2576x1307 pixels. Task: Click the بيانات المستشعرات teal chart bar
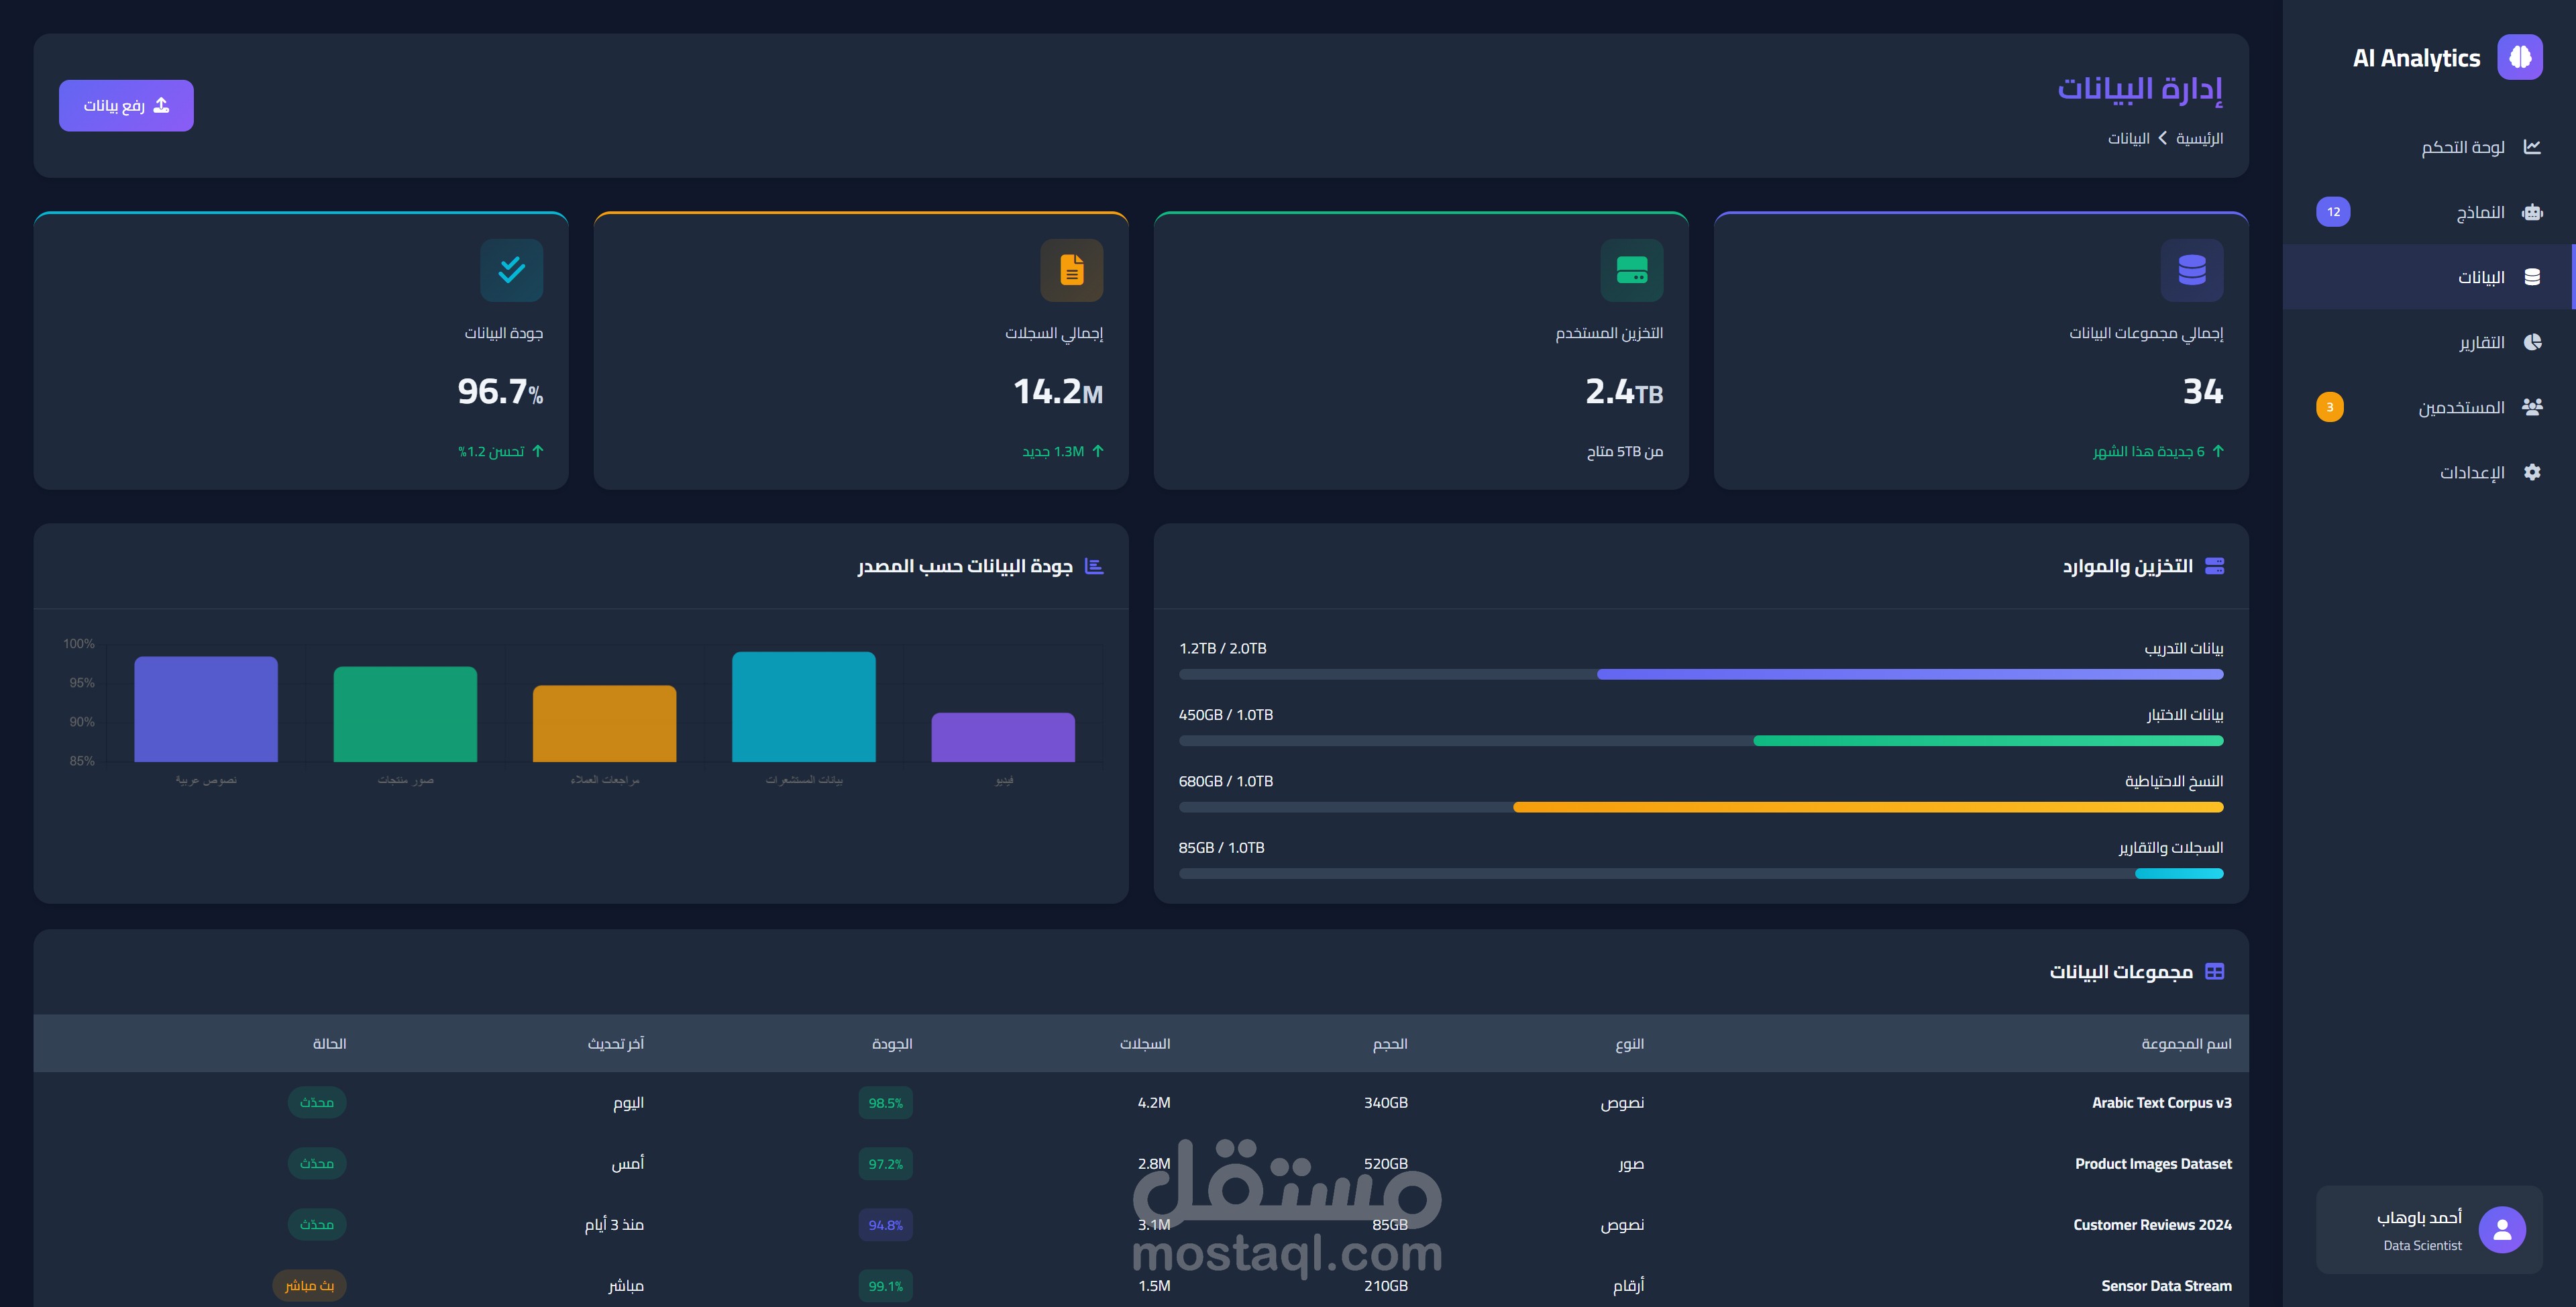[x=803, y=707]
